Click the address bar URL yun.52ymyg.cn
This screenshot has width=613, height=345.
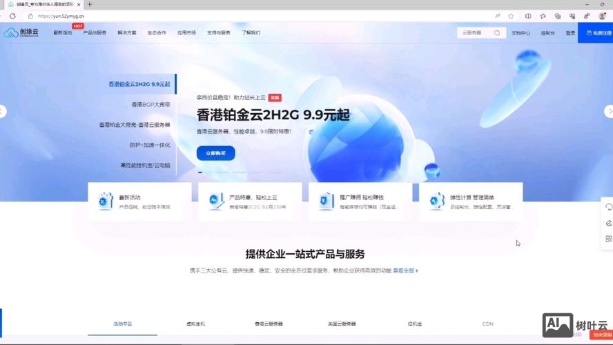point(61,16)
